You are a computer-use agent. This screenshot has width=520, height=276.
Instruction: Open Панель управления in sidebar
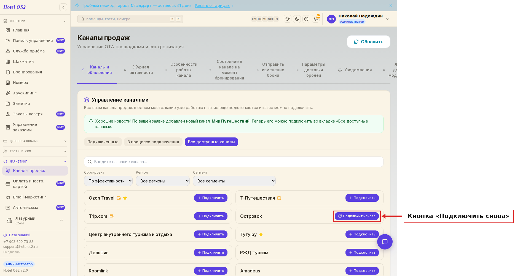[x=35, y=41]
